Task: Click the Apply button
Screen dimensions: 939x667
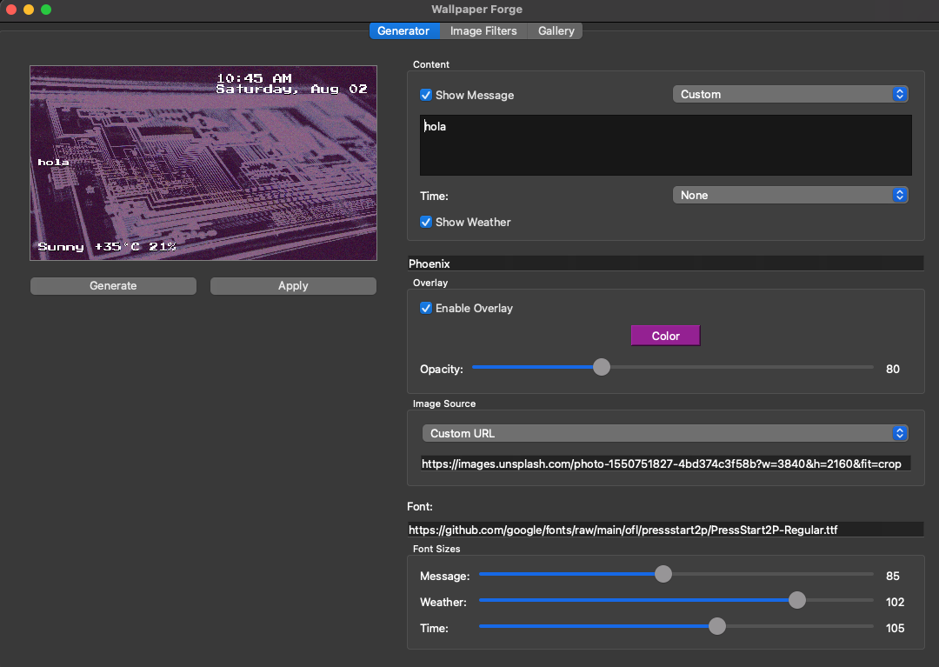Action: 293,285
